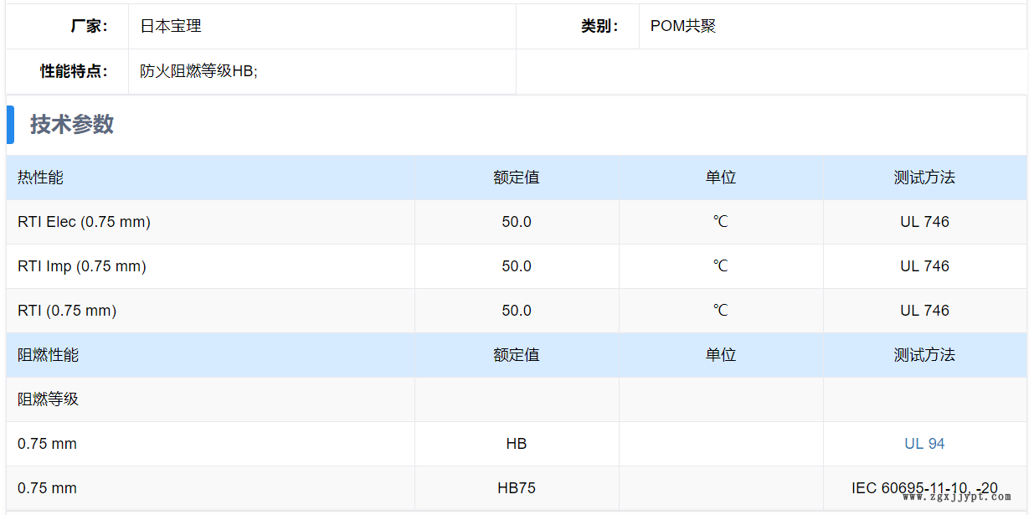
Task: Select the HB75 rating value
Action: point(517,488)
